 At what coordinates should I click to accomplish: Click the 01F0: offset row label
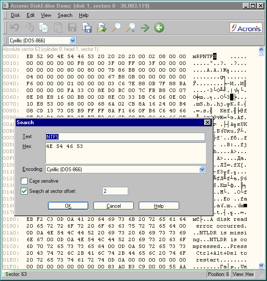point(11,267)
